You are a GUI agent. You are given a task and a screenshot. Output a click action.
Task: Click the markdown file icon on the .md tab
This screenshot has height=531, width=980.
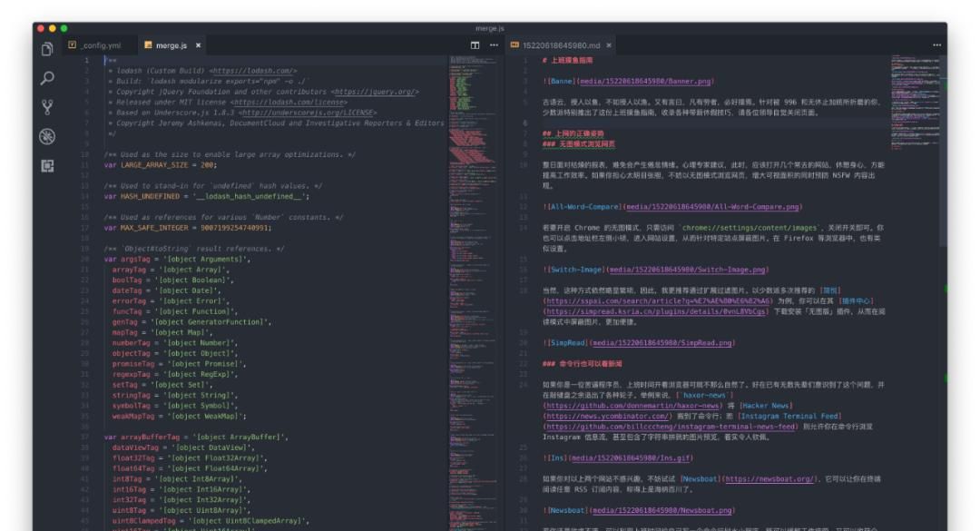pos(514,45)
